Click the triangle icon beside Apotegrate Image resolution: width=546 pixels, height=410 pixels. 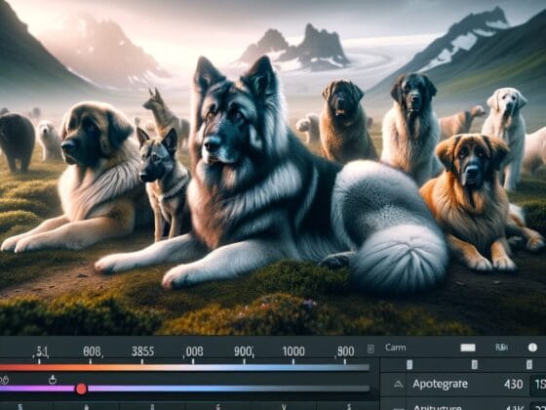click(399, 385)
